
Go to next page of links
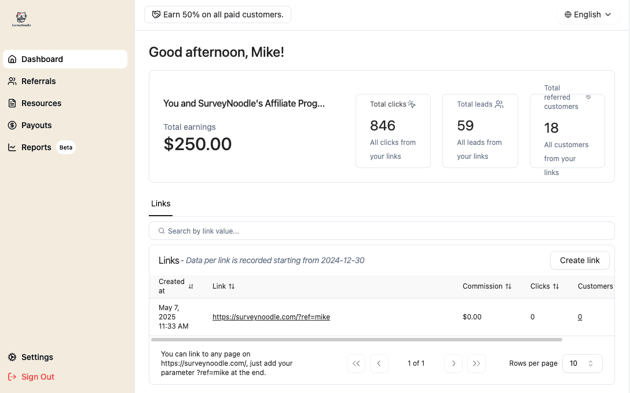point(453,363)
